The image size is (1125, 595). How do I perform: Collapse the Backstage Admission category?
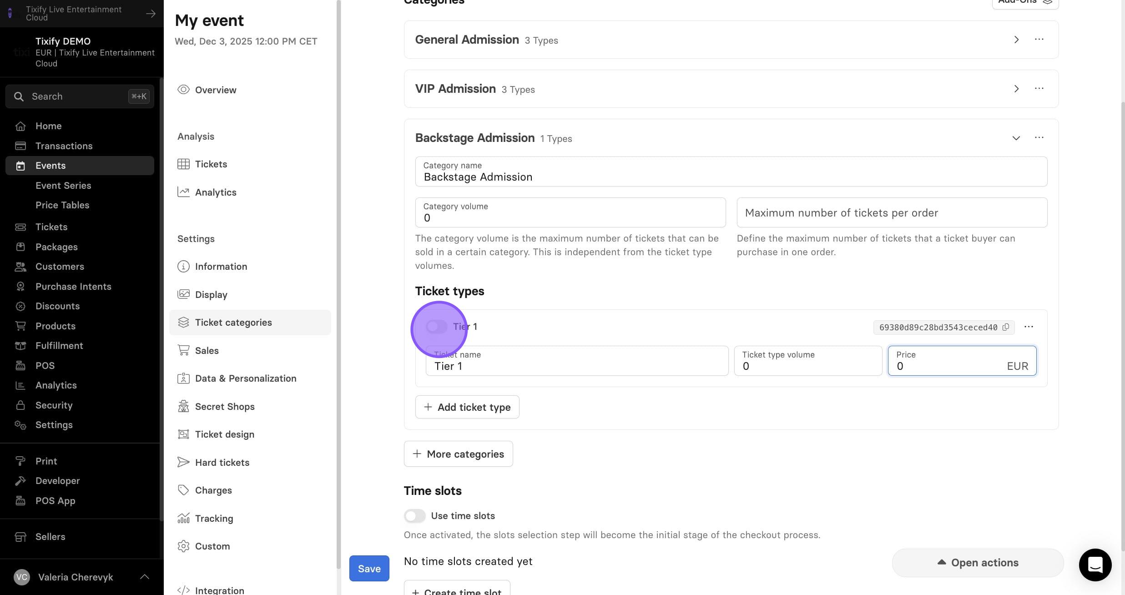tap(1016, 138)
